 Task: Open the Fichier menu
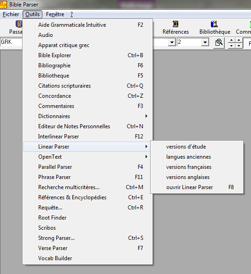[x=11, y=14]
